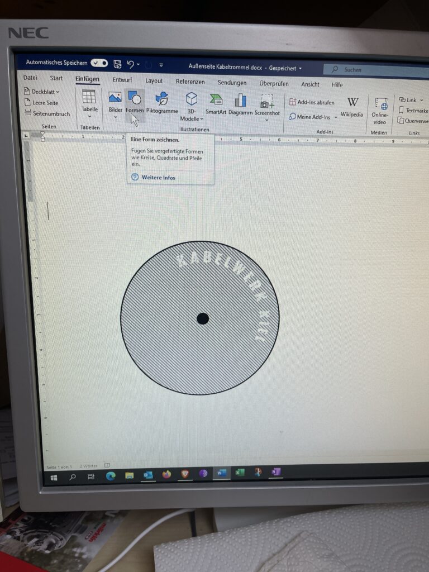The height and width of the screenshot is (572, 429).
Task: Click the greyed-out Redo icon
Action: (x=148, y=65)
